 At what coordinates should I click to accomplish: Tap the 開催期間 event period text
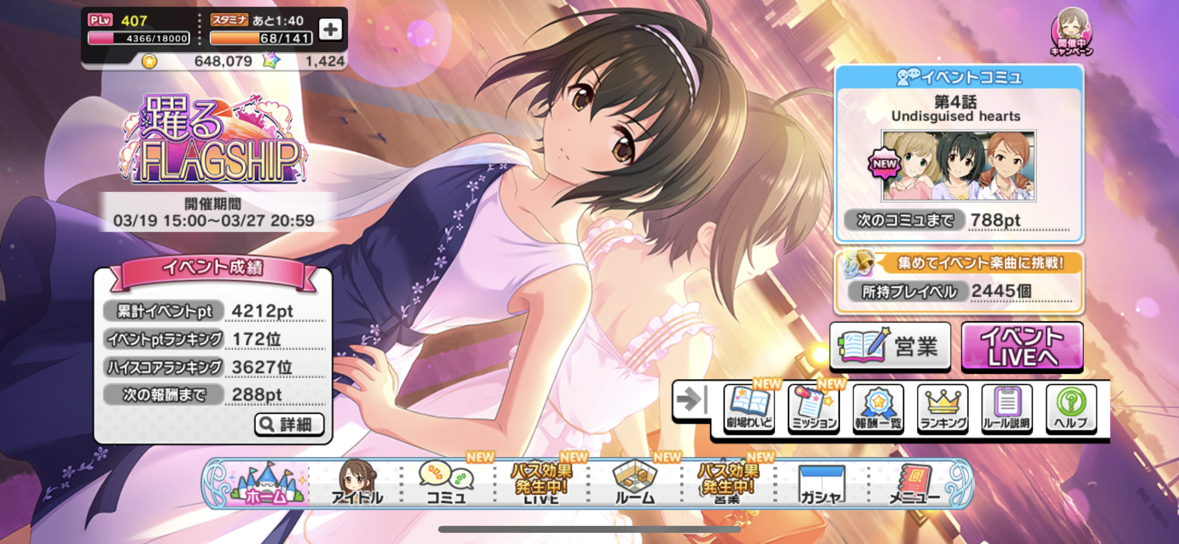(x=214, y=212)
